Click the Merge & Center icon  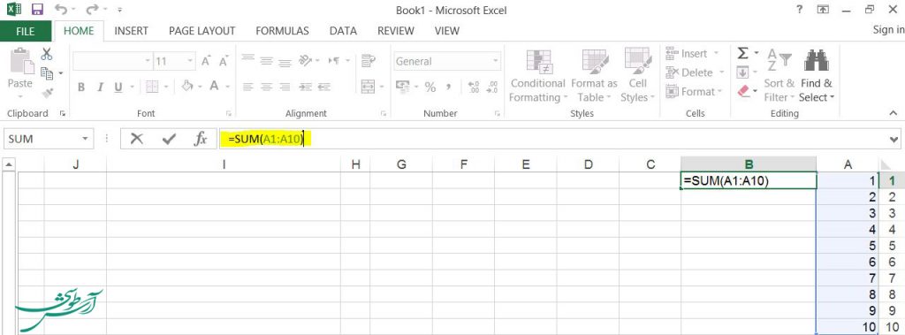click(x=368, y=87)
